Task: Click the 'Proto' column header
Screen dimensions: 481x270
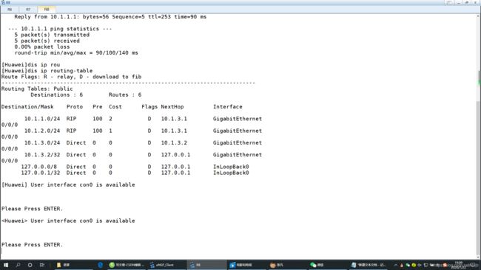Action: point(75,107)
